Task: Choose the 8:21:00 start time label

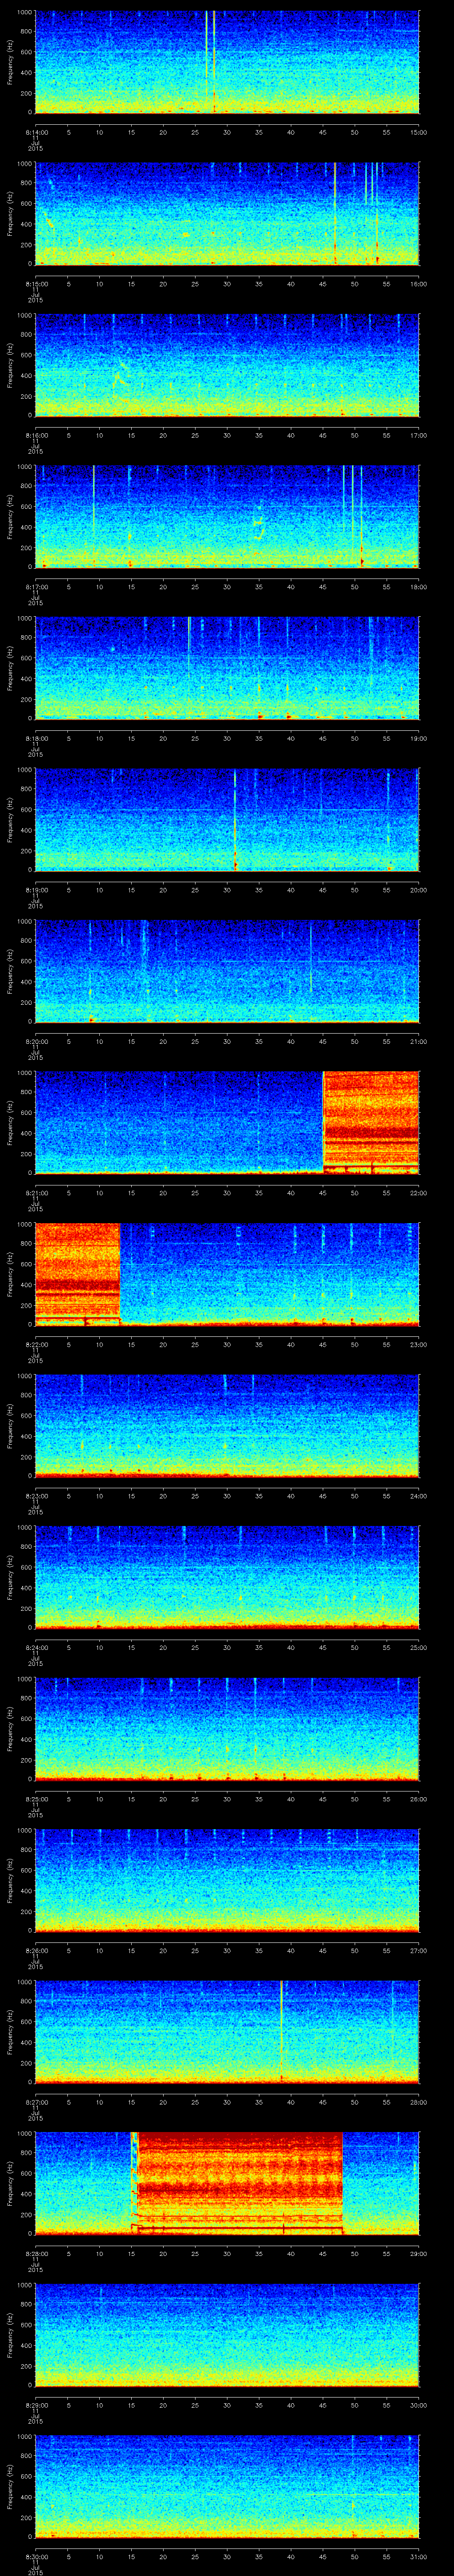Action: (36, 1192)
